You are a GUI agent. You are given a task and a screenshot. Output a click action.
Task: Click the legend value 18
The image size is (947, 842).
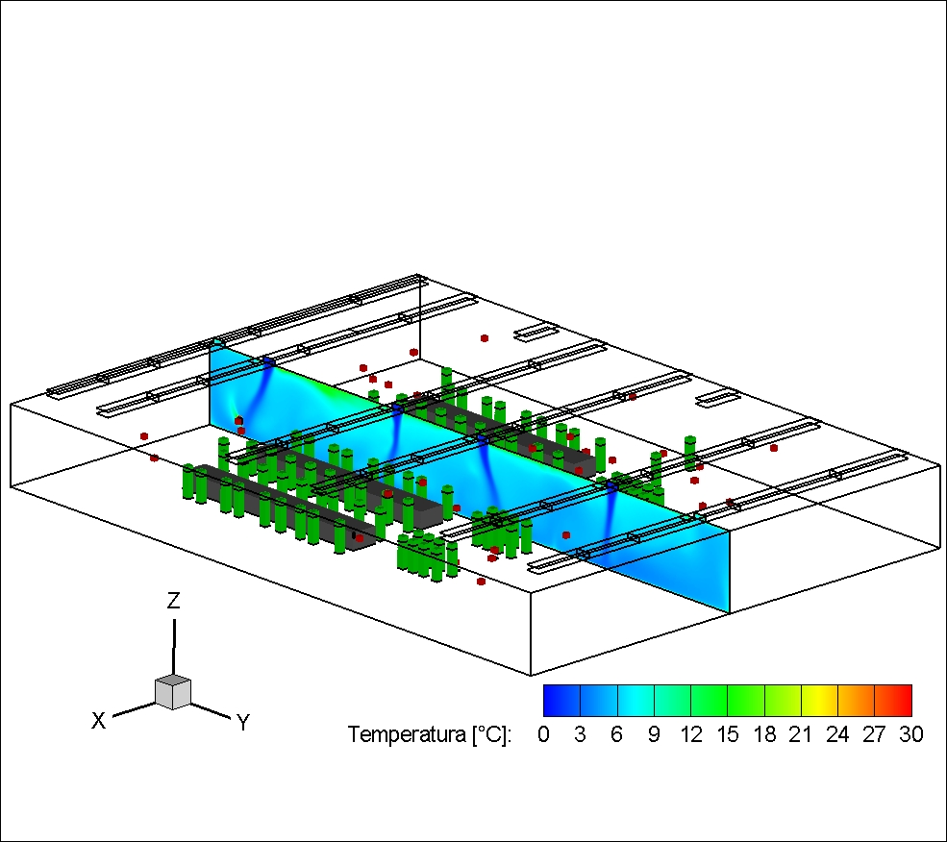coord(764,734)
